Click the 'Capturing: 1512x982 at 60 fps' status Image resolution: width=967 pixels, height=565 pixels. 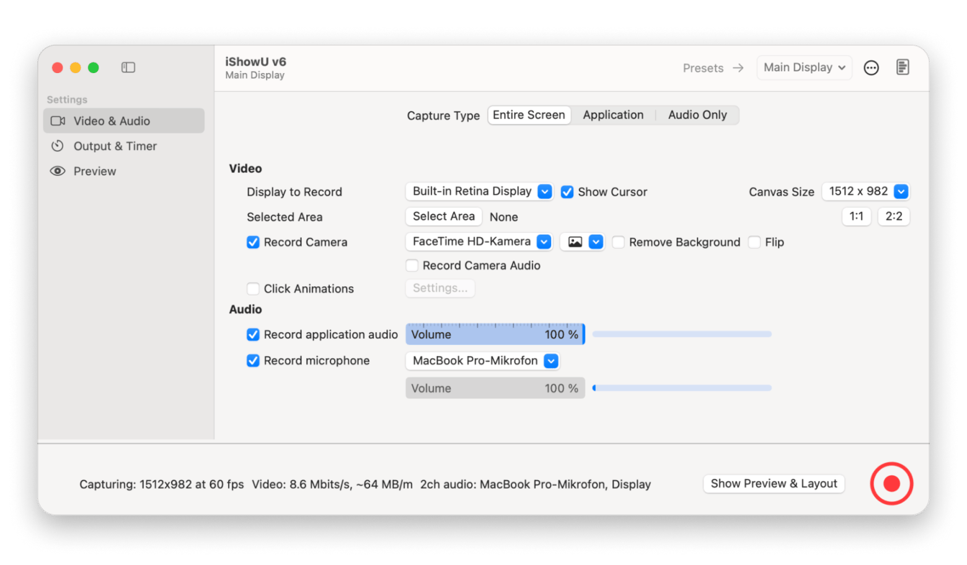coord(161,484)
